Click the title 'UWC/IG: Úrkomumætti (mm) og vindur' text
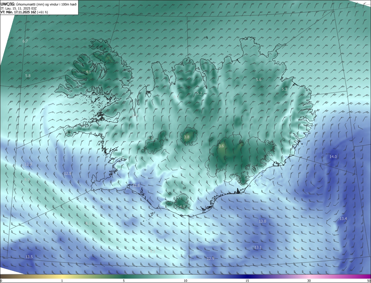The height and width of the screenshot is (283, 371). (39, 4)
